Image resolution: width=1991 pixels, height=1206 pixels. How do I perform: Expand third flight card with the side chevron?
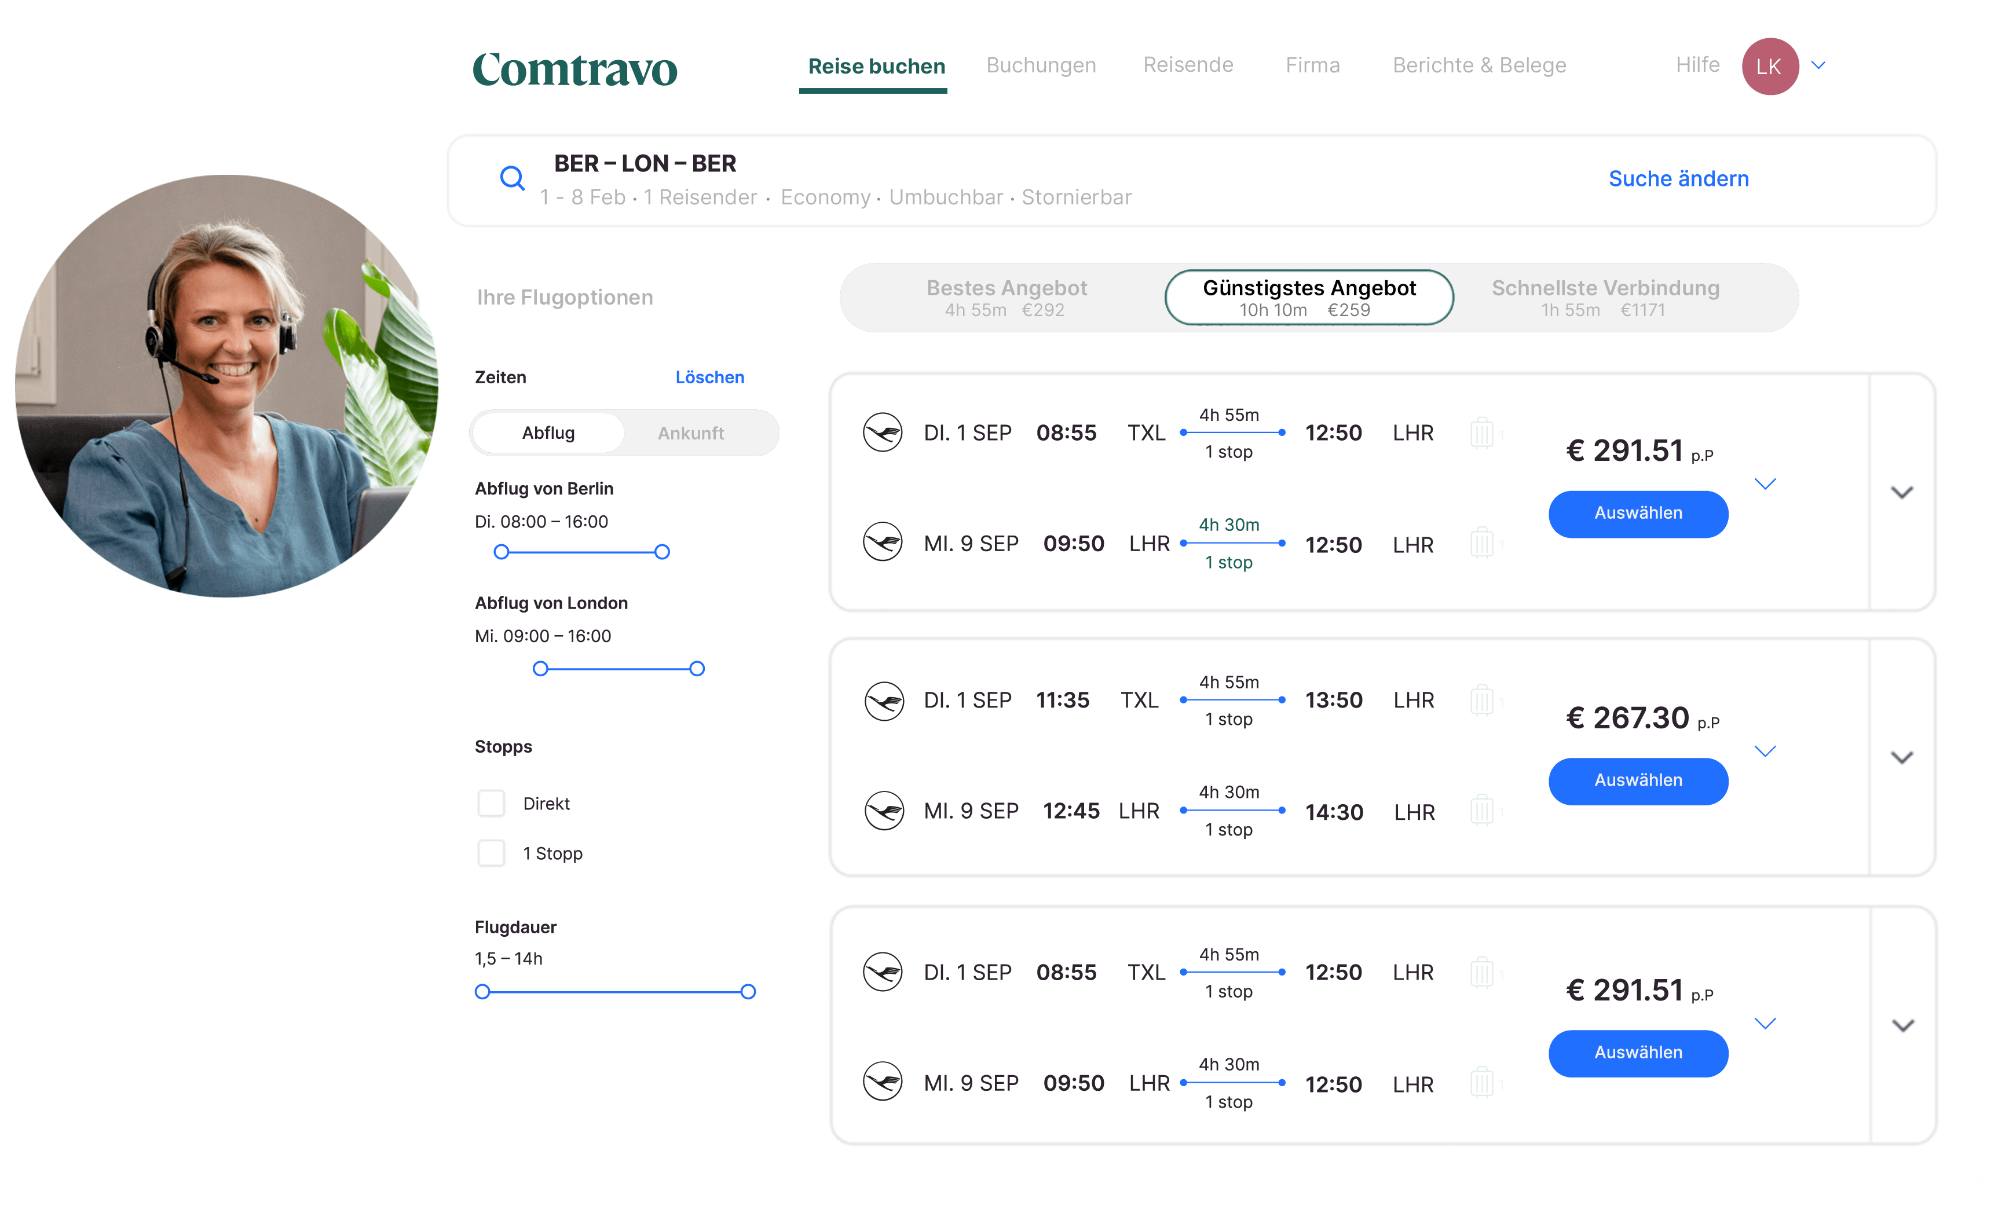(x=1903, y=1026)
